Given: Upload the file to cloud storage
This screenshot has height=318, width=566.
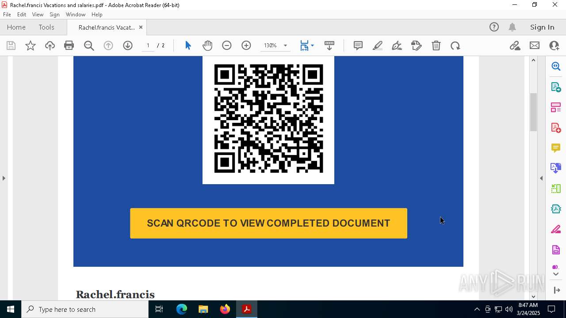Looking at the screenshot, I should pos(50,45).
